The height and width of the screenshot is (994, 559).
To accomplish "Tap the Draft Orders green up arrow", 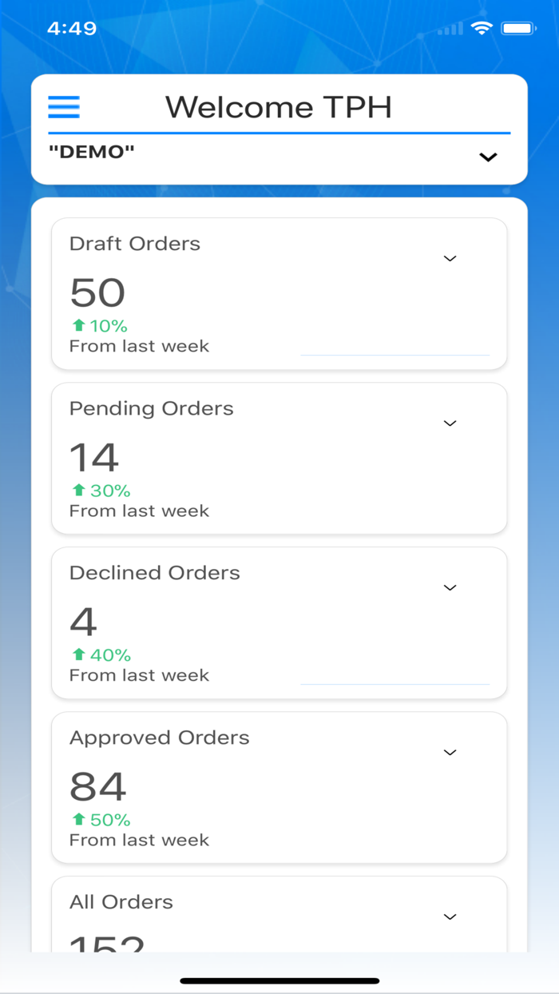I will click(x=78, y=325).
